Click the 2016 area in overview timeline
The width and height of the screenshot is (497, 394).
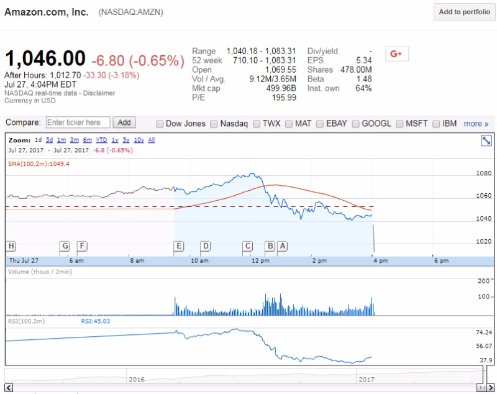pos(137,379)
